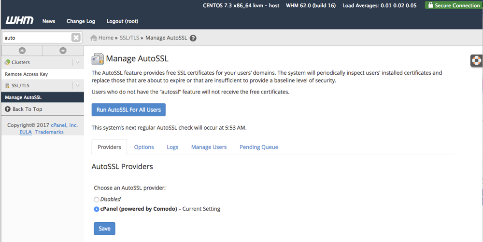Go to SSL/TLS breadcrumb link
The height and width of the screenshot is (242, 483).
click(x=129, y=38)
